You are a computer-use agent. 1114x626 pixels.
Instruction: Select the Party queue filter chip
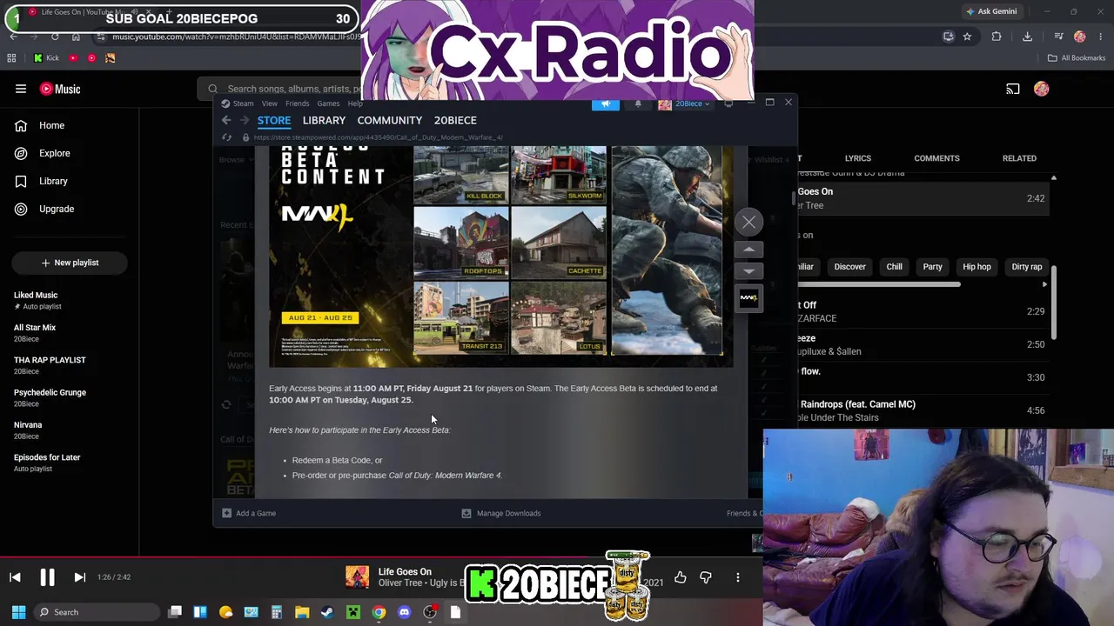pos(932,267)
